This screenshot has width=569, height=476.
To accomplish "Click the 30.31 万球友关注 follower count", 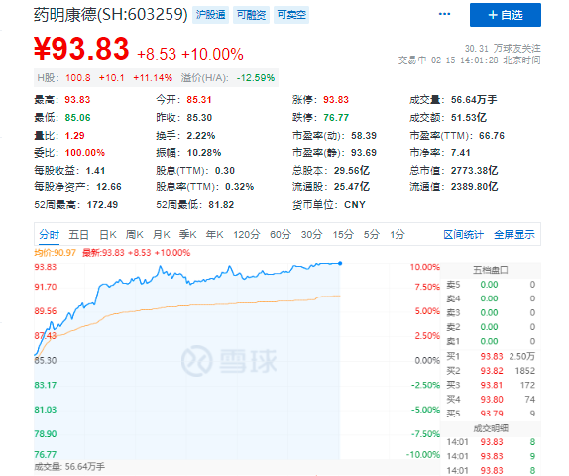I will point(503,49).
